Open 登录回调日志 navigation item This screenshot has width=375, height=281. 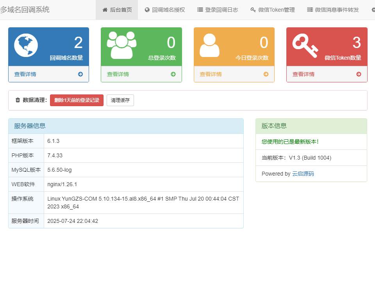point(217,10)
